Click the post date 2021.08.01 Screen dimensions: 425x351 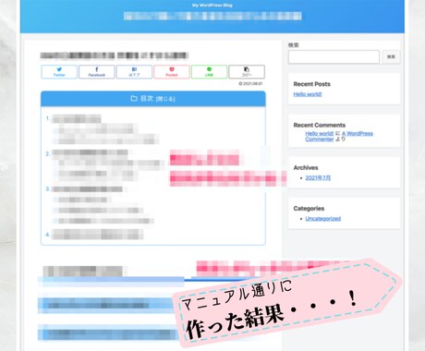click(x=250, y=84)
